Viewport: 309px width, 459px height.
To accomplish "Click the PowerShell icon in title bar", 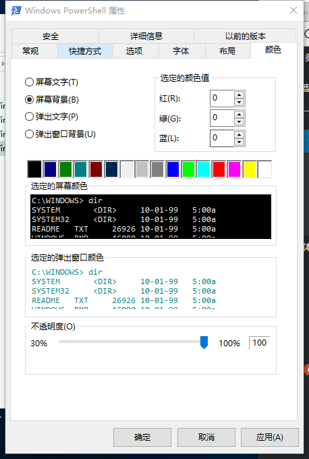I will (x=16, y=11).
